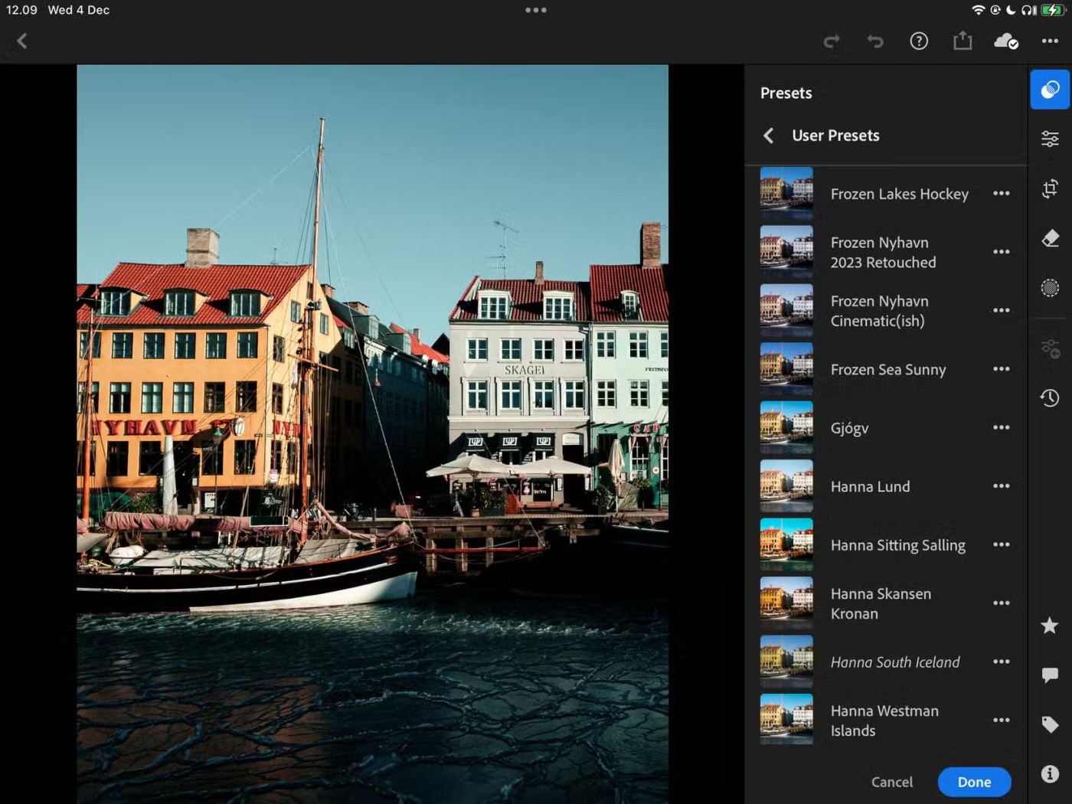
Task: Open the star rating panel
Action: (1050, 626)
